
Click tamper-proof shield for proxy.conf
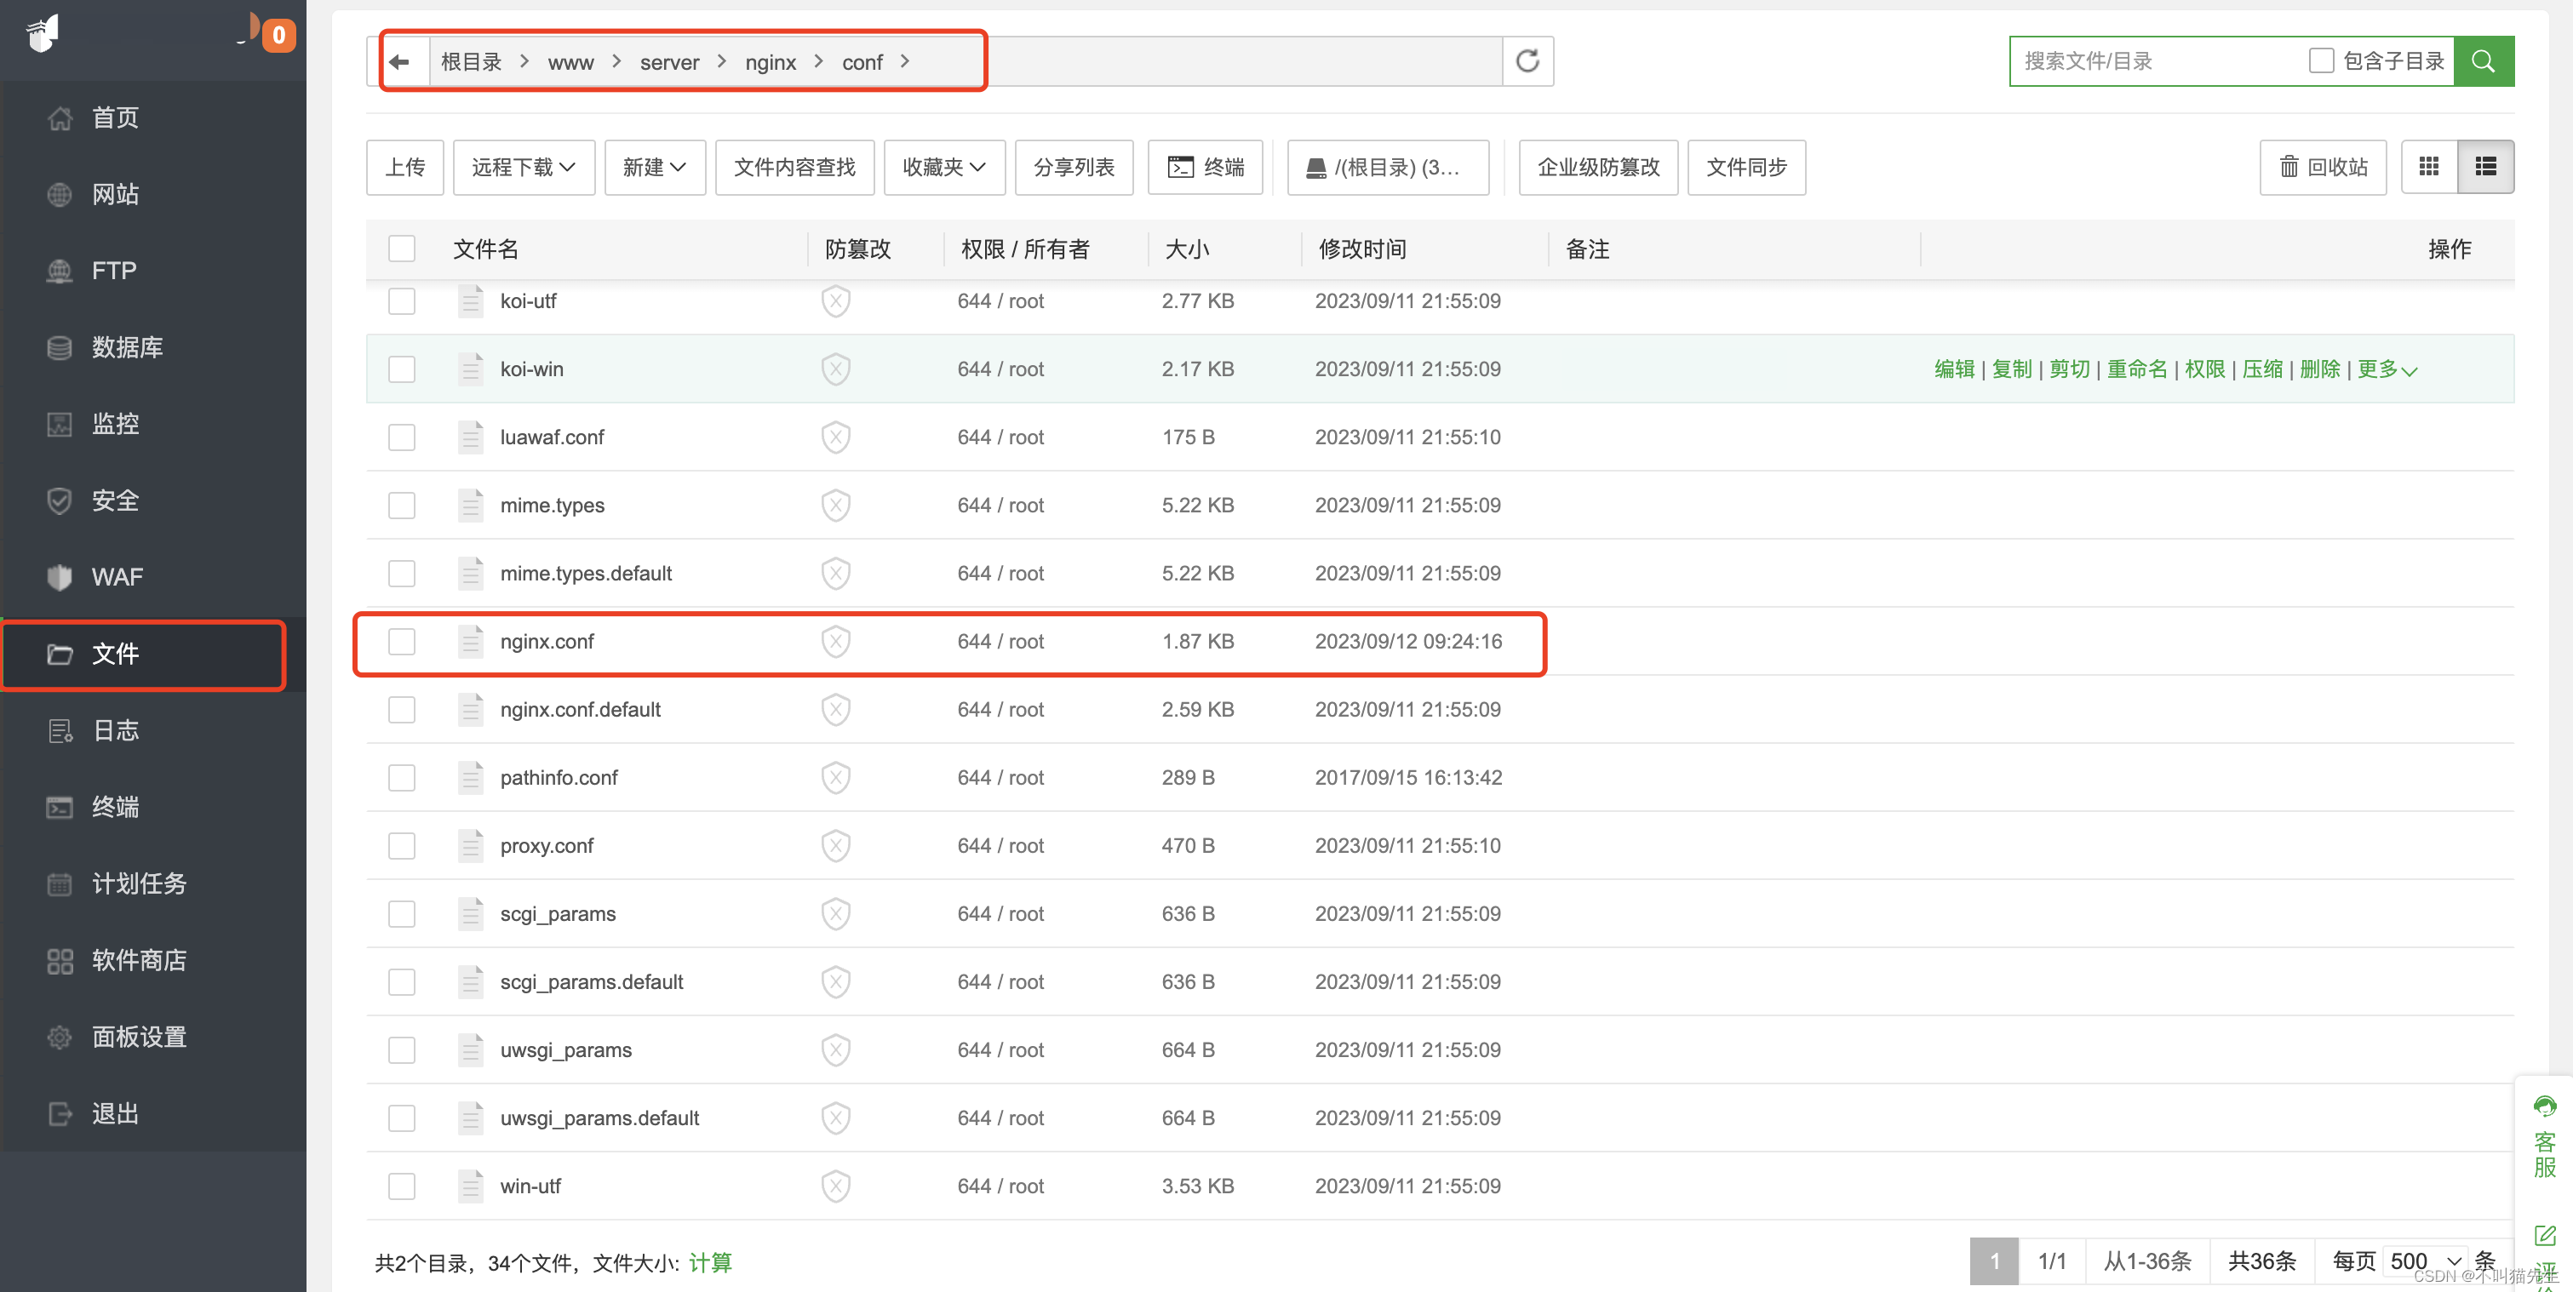pos(836,846)
